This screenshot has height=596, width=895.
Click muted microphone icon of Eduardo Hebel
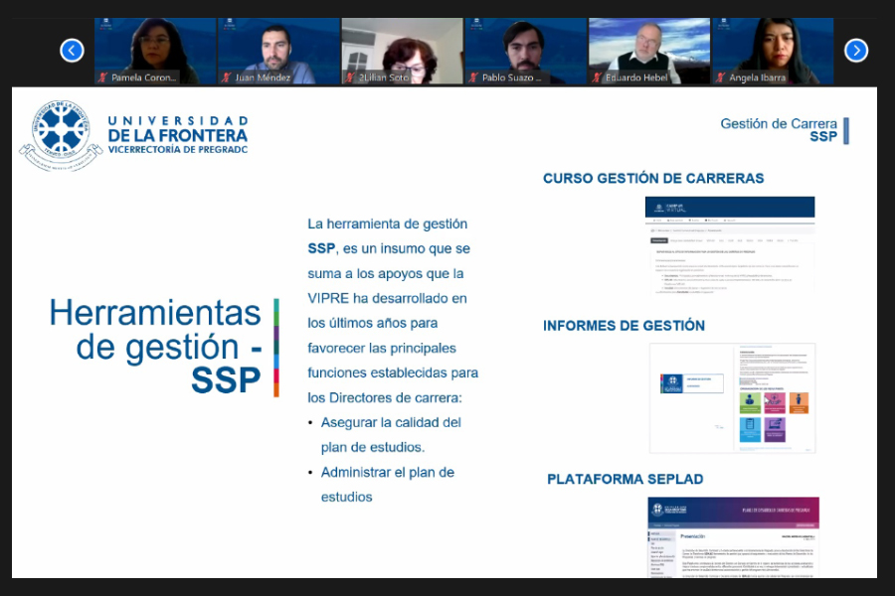[597, 77]
